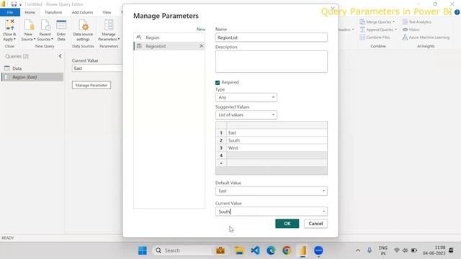
Task: Click New to add a parameter
Action: coord(201,29)
